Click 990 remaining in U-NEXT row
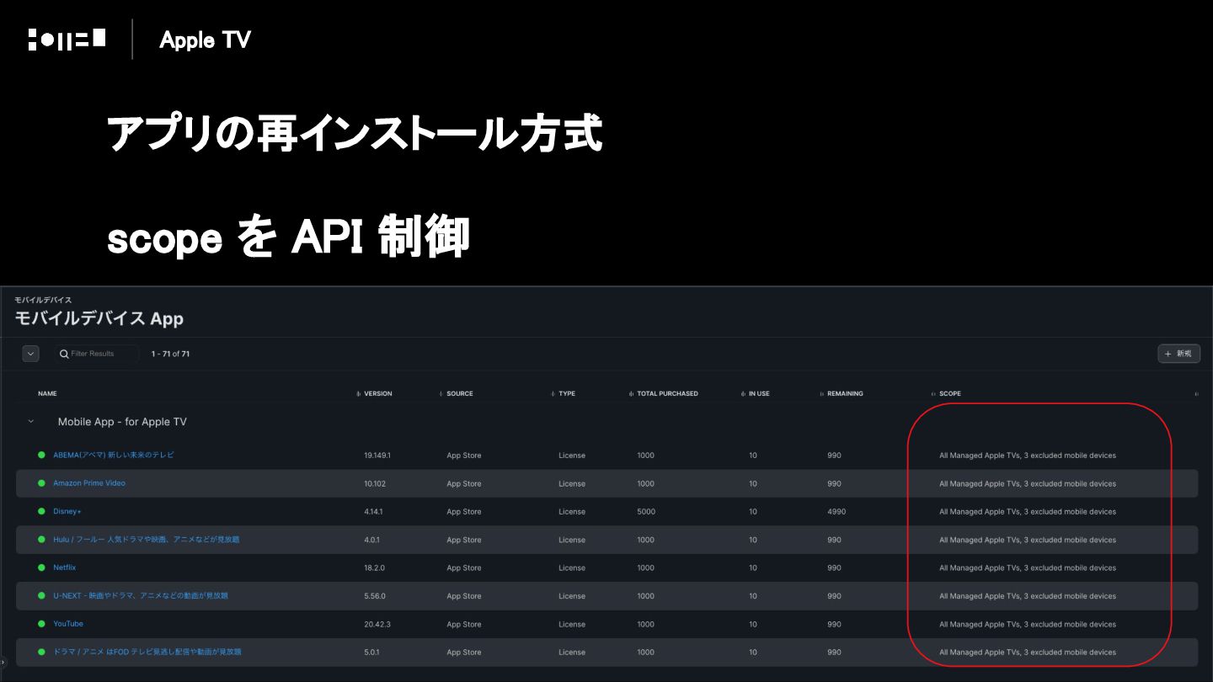The width and height of the screenshot is (1213, 682). 834,596
